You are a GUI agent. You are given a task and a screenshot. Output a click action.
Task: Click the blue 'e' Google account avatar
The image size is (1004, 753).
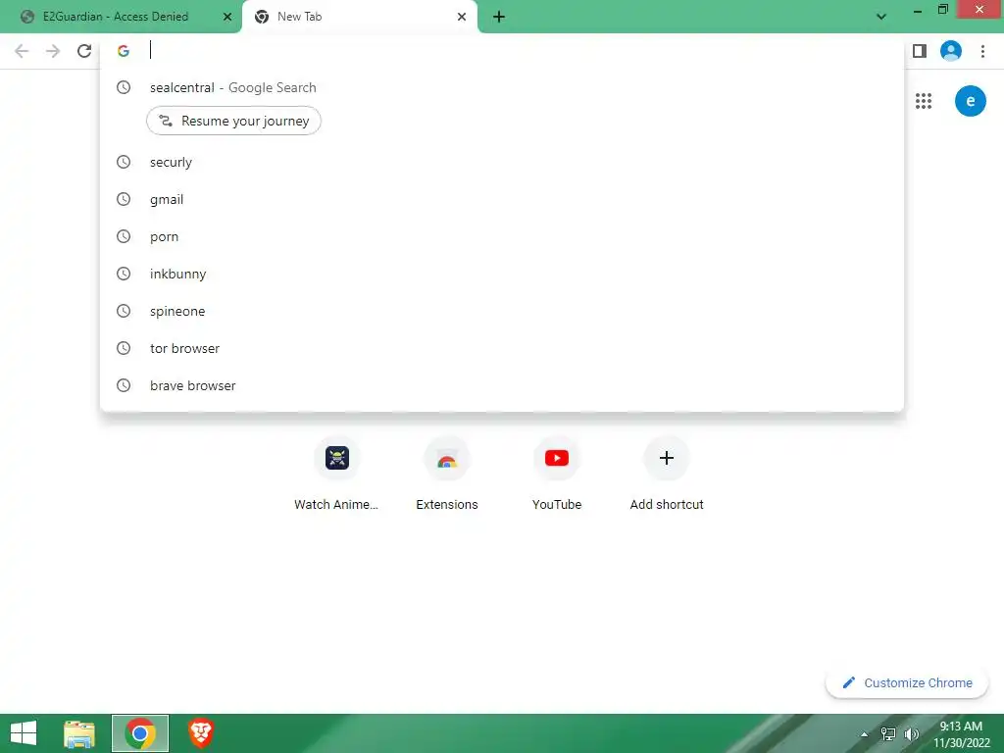[970, 101]
